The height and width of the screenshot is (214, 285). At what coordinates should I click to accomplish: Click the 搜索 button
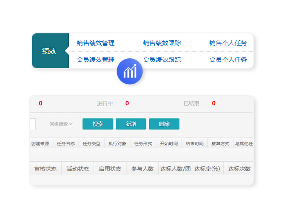(x=98, y=124)
